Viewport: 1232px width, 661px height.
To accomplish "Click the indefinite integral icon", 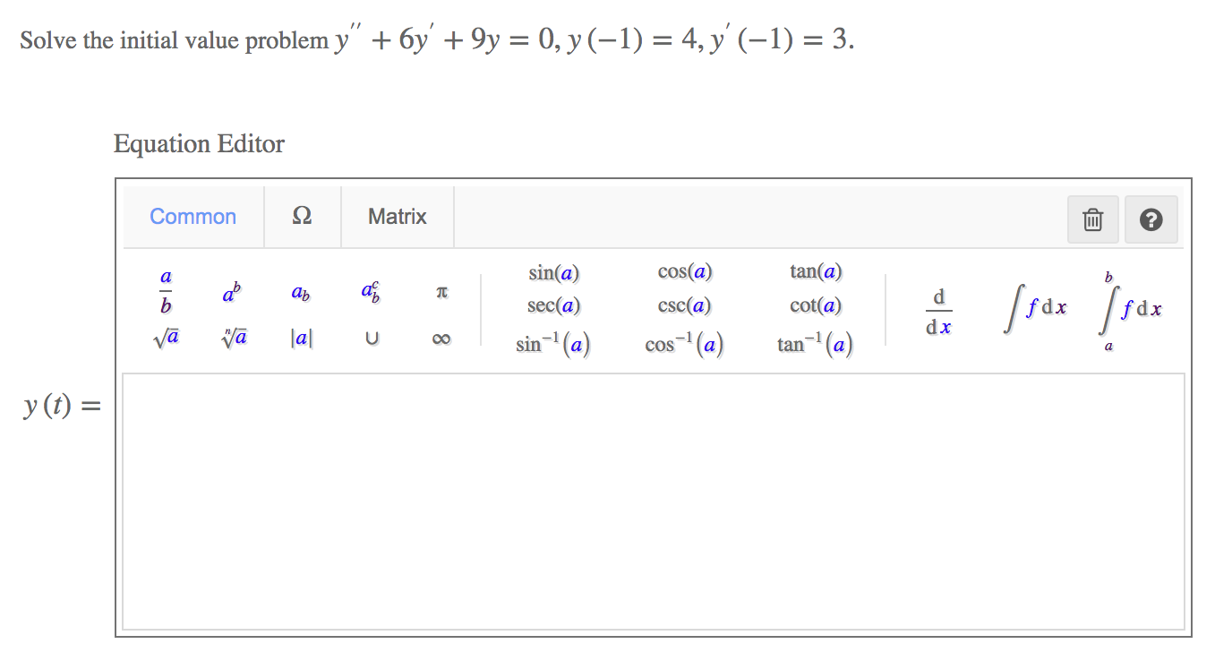I will click(1034, 308).
